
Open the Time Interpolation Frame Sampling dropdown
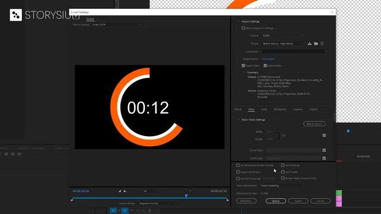point(282,185)
